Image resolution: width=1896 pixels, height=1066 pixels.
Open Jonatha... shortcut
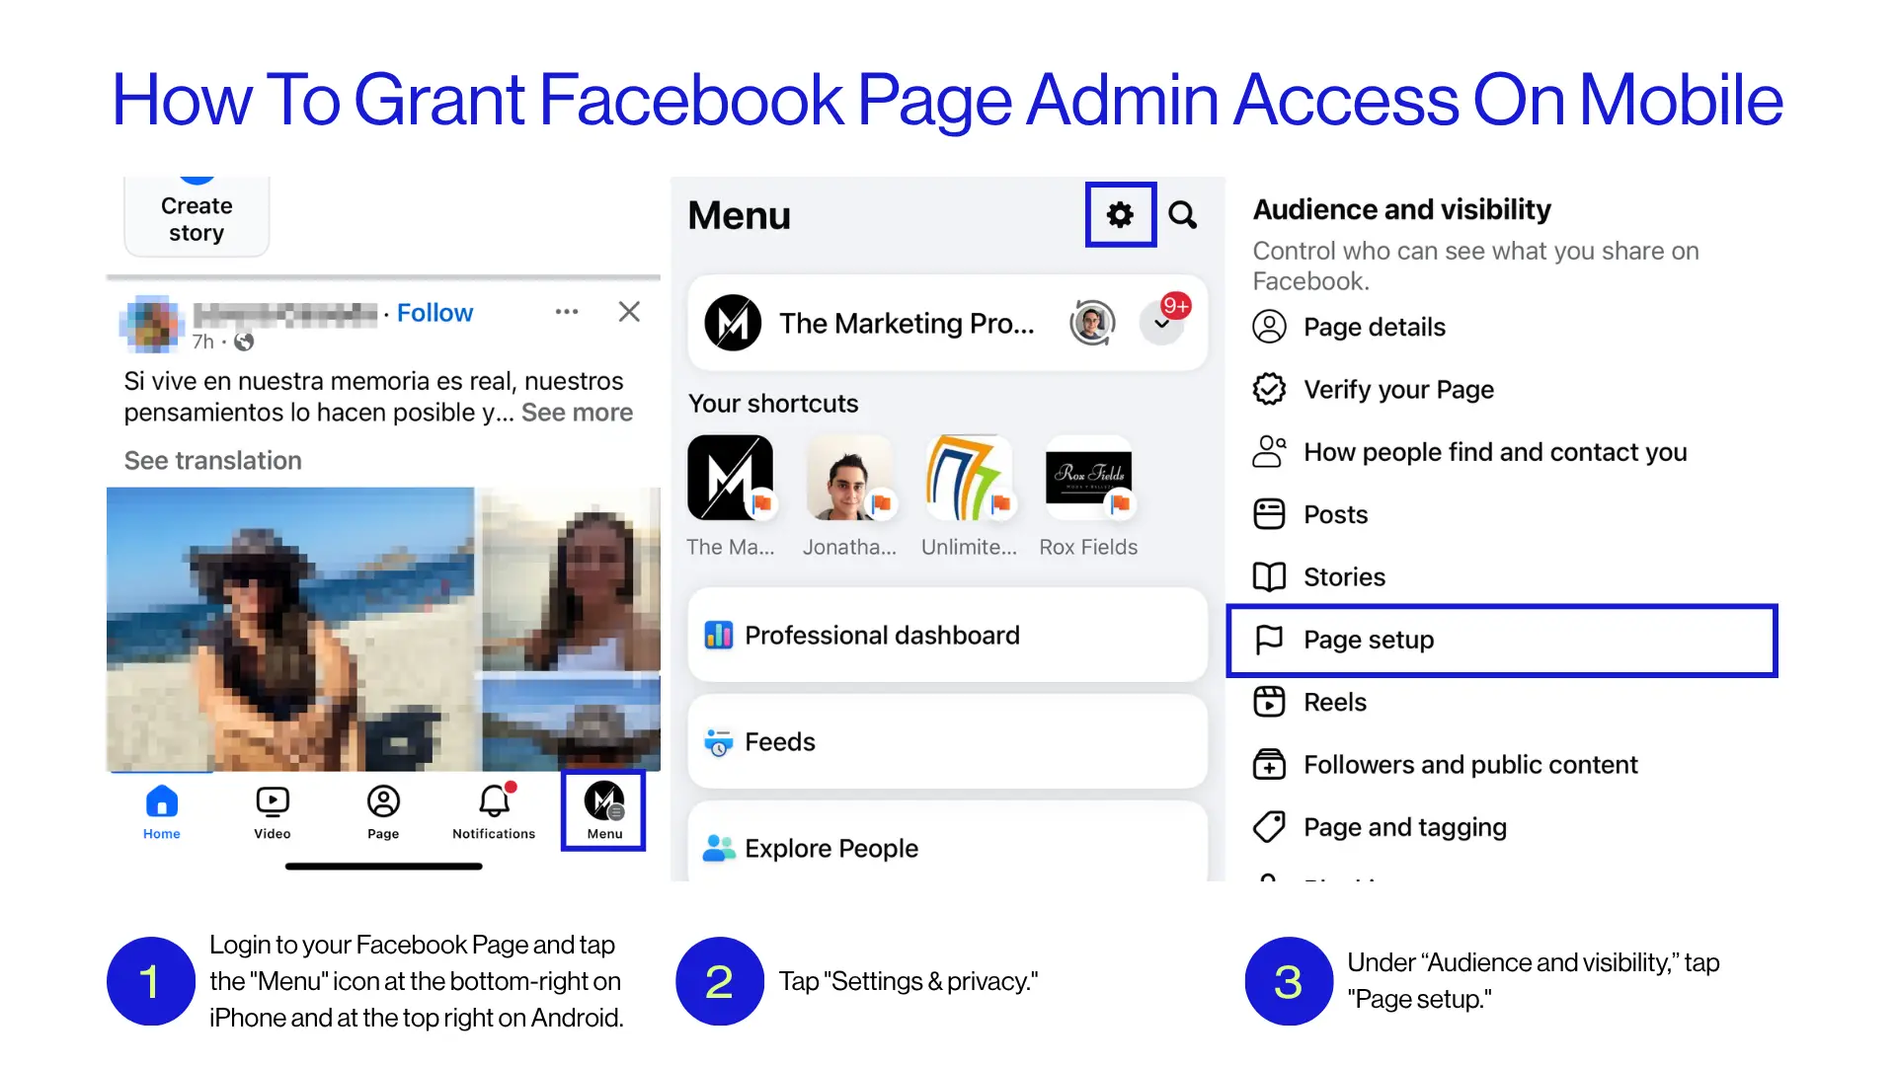pos(850,497)
